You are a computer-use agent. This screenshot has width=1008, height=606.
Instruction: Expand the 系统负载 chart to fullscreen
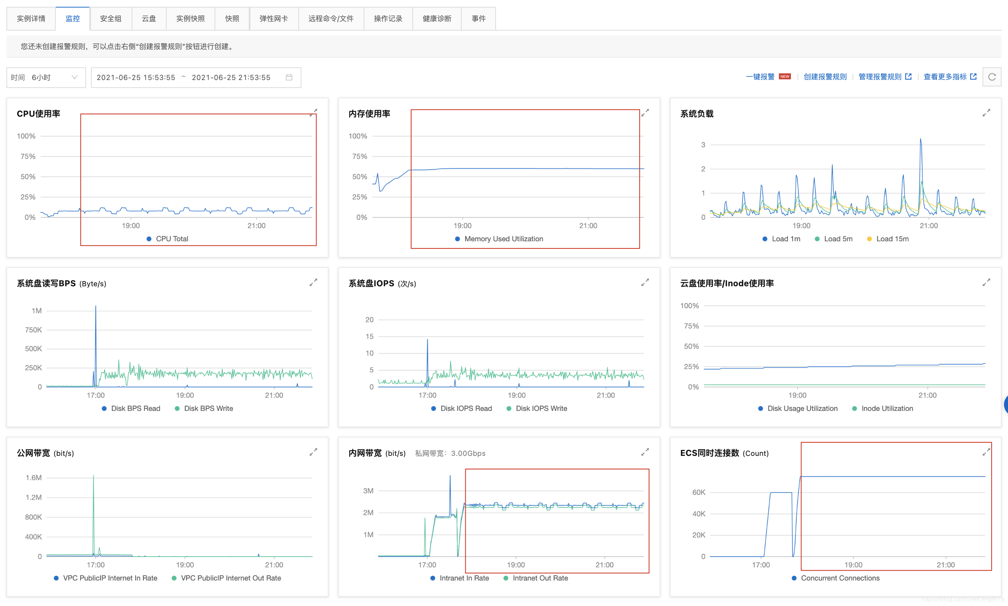(x=986, y=113)
